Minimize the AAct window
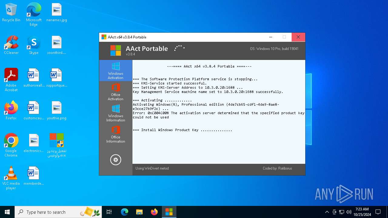The image size is (388, 218). pyautogui.click(x=271, y=37)
